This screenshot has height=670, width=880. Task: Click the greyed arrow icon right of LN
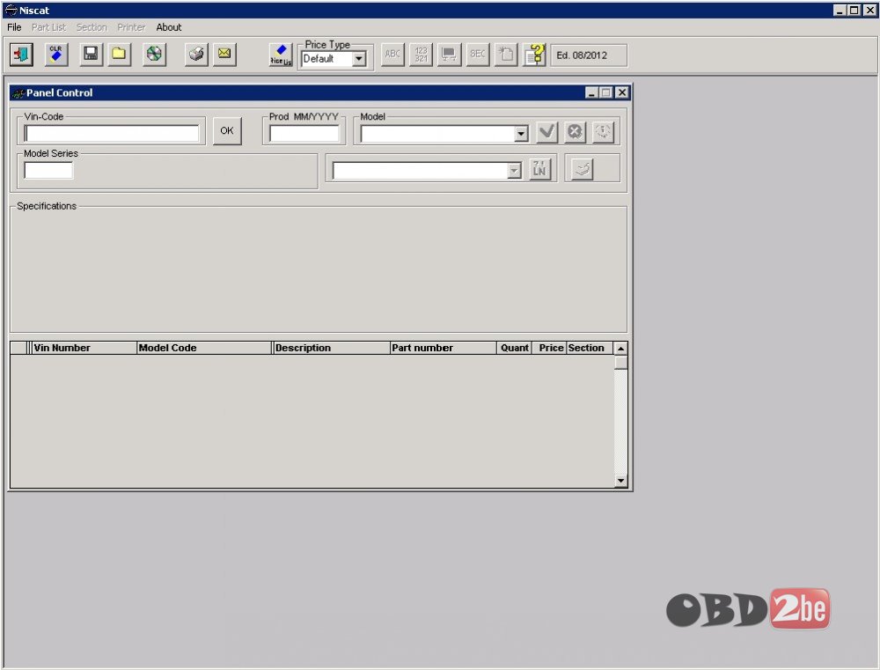pos(583,169)
